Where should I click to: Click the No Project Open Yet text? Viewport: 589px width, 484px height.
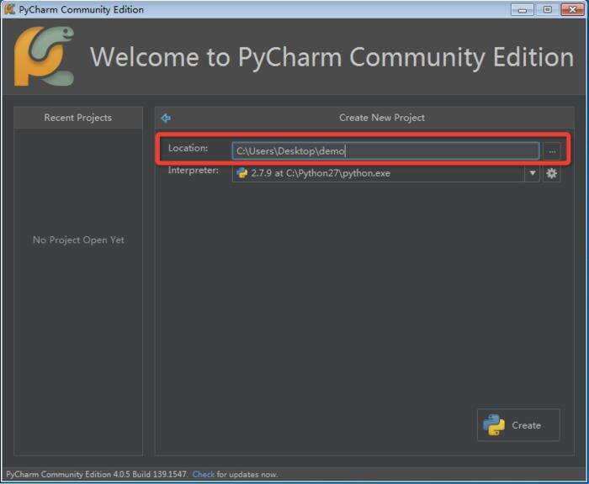coord(78,240)
